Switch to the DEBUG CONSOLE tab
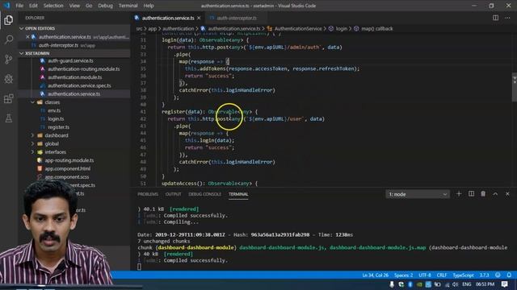Screen dimensions: 517x290 (x=204, y=194)
